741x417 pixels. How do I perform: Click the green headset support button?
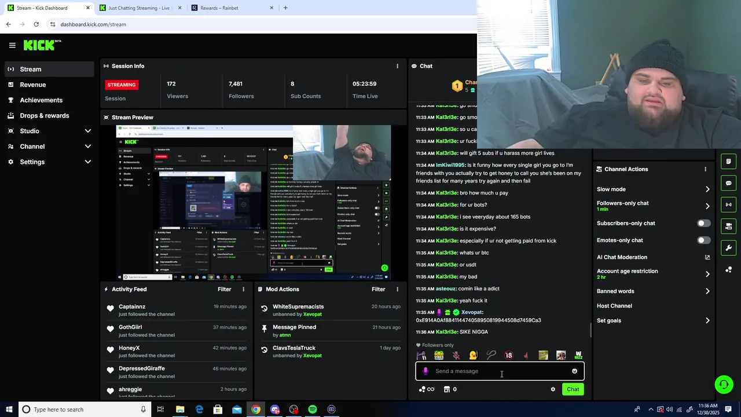tap(723, 384)
